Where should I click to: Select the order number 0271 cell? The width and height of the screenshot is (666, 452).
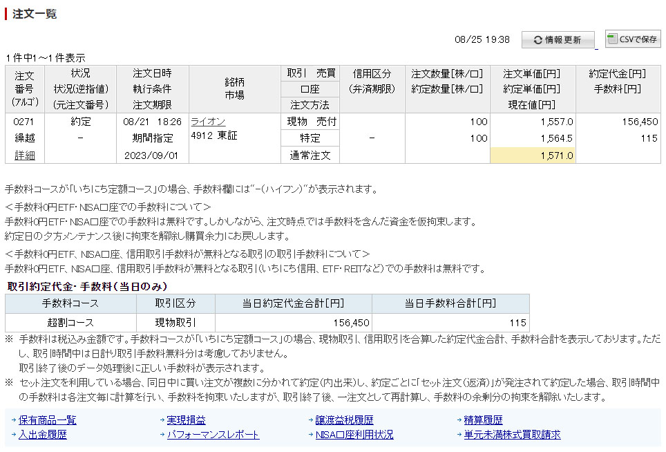pos(24,122)
